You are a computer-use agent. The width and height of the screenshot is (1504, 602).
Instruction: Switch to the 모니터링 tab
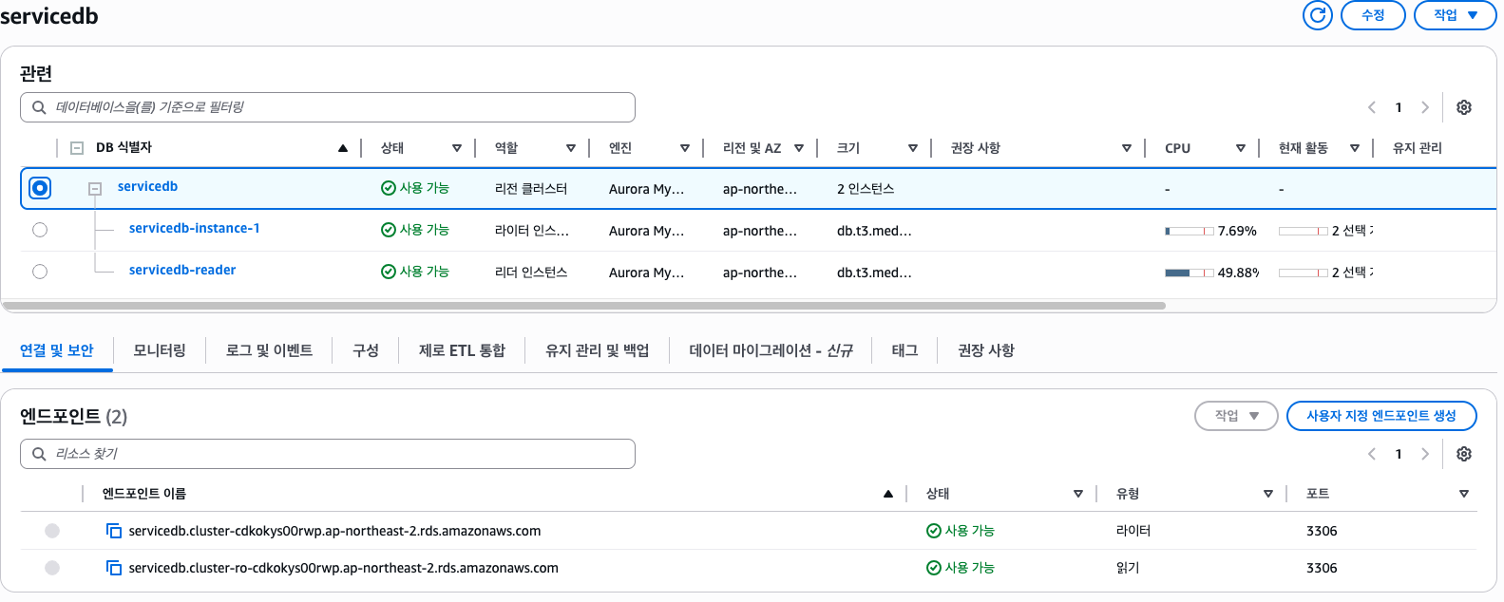pos(160,350)
